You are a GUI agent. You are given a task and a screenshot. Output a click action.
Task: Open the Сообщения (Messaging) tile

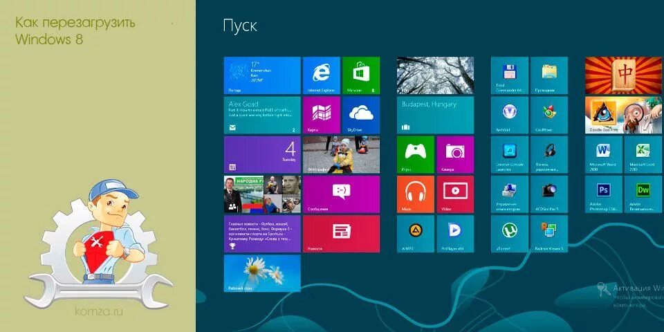click(341, 194)
